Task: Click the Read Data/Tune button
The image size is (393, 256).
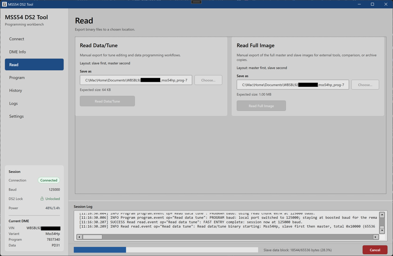Action: [107, 101]
